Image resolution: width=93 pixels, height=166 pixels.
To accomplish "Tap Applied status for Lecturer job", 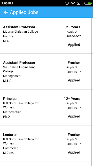I will [74, 153].
